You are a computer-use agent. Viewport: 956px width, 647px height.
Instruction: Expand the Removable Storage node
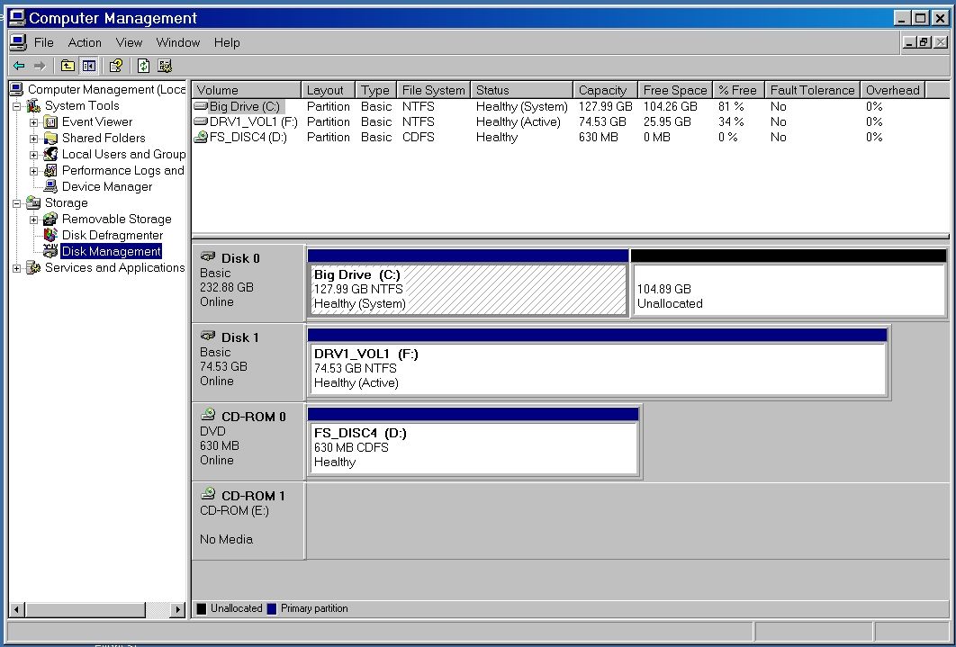34,220
